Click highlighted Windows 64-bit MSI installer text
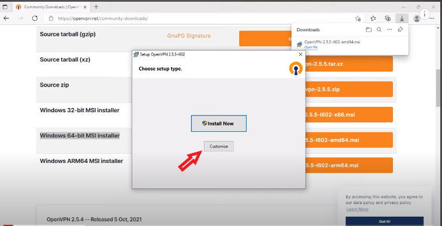The height and width of the screenshot is (226, 442). click(80, 136)
